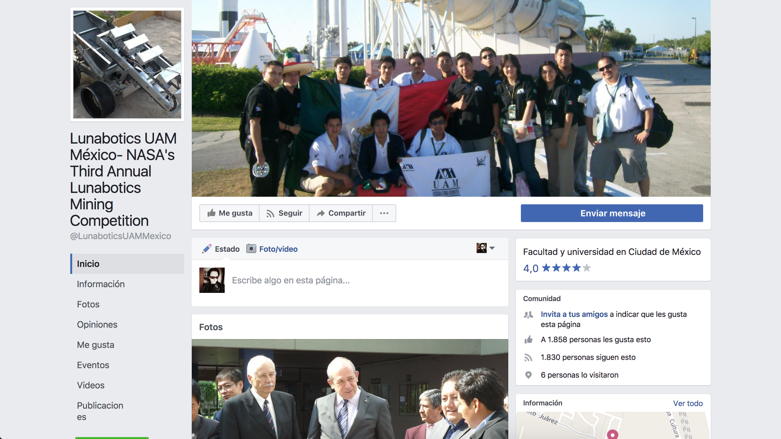Open the photo of men in suits
The width and height of the screenshot is (781, 439).
(x=350, y=389)
